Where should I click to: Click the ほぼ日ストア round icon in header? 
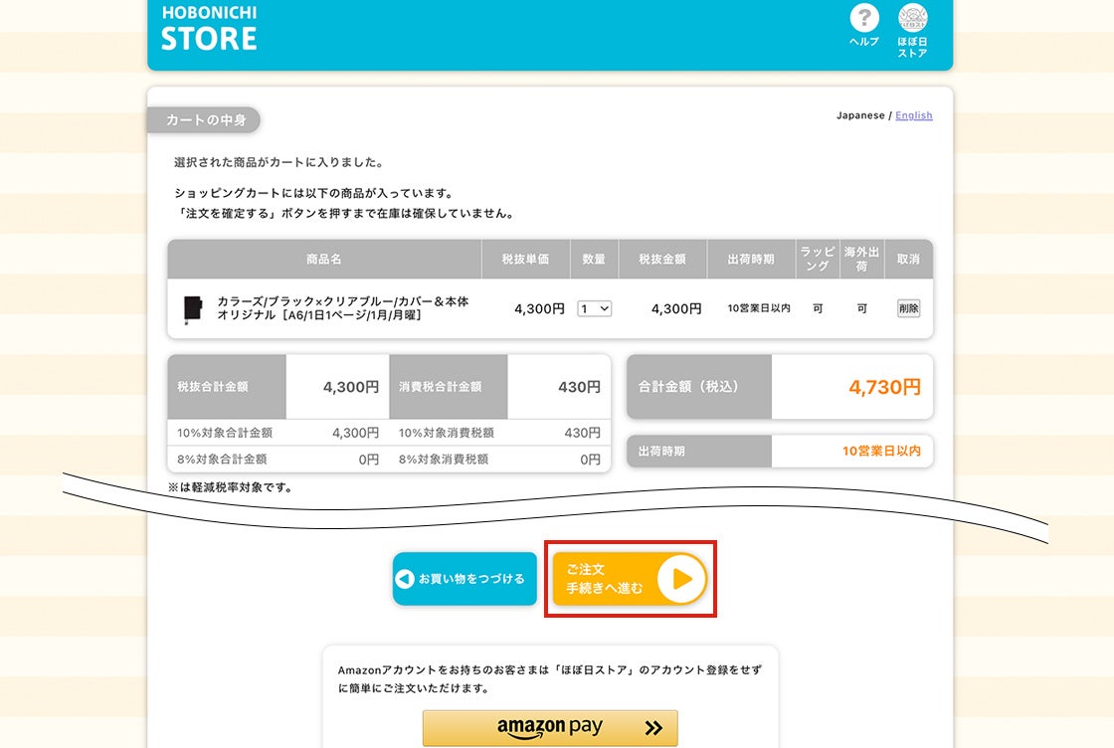point(912,18)
